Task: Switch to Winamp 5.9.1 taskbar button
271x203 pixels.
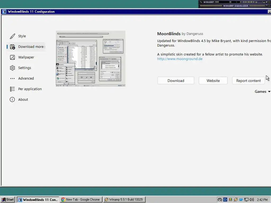Action: (x=124, y=200)
